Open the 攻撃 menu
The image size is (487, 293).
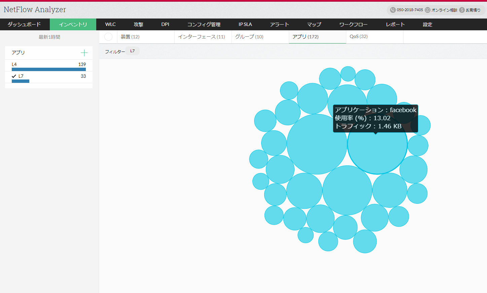click(x=138, y=24)
